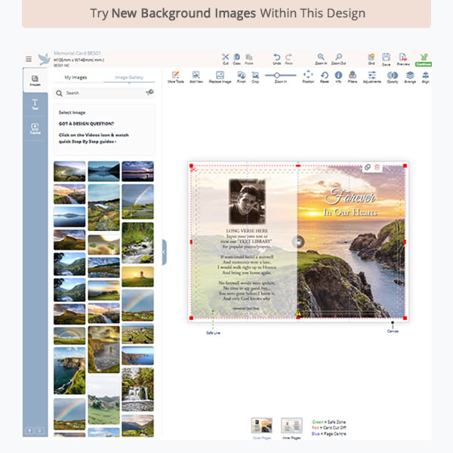Click the green Continue button
453x453 pixels.
tap(423, 59)
